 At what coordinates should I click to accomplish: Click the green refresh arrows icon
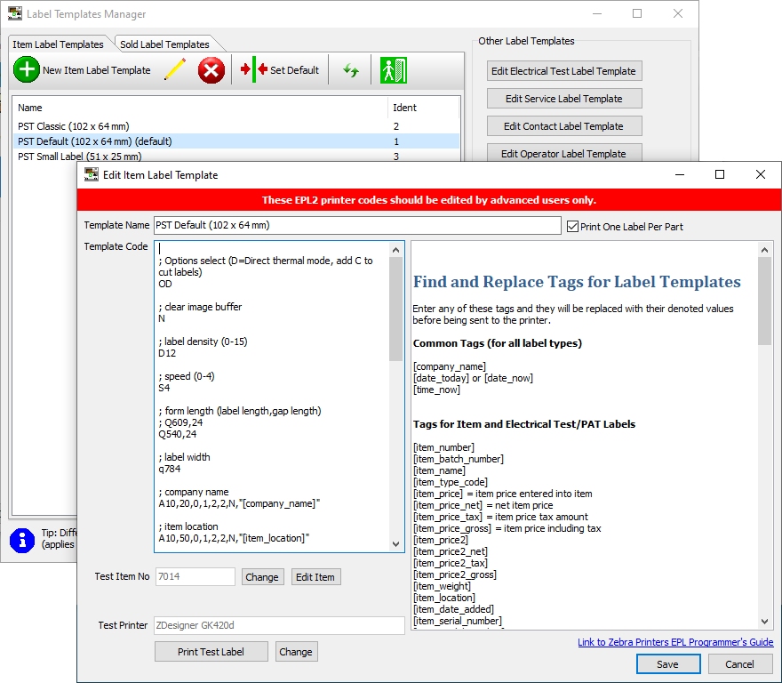tap(351, 70)
